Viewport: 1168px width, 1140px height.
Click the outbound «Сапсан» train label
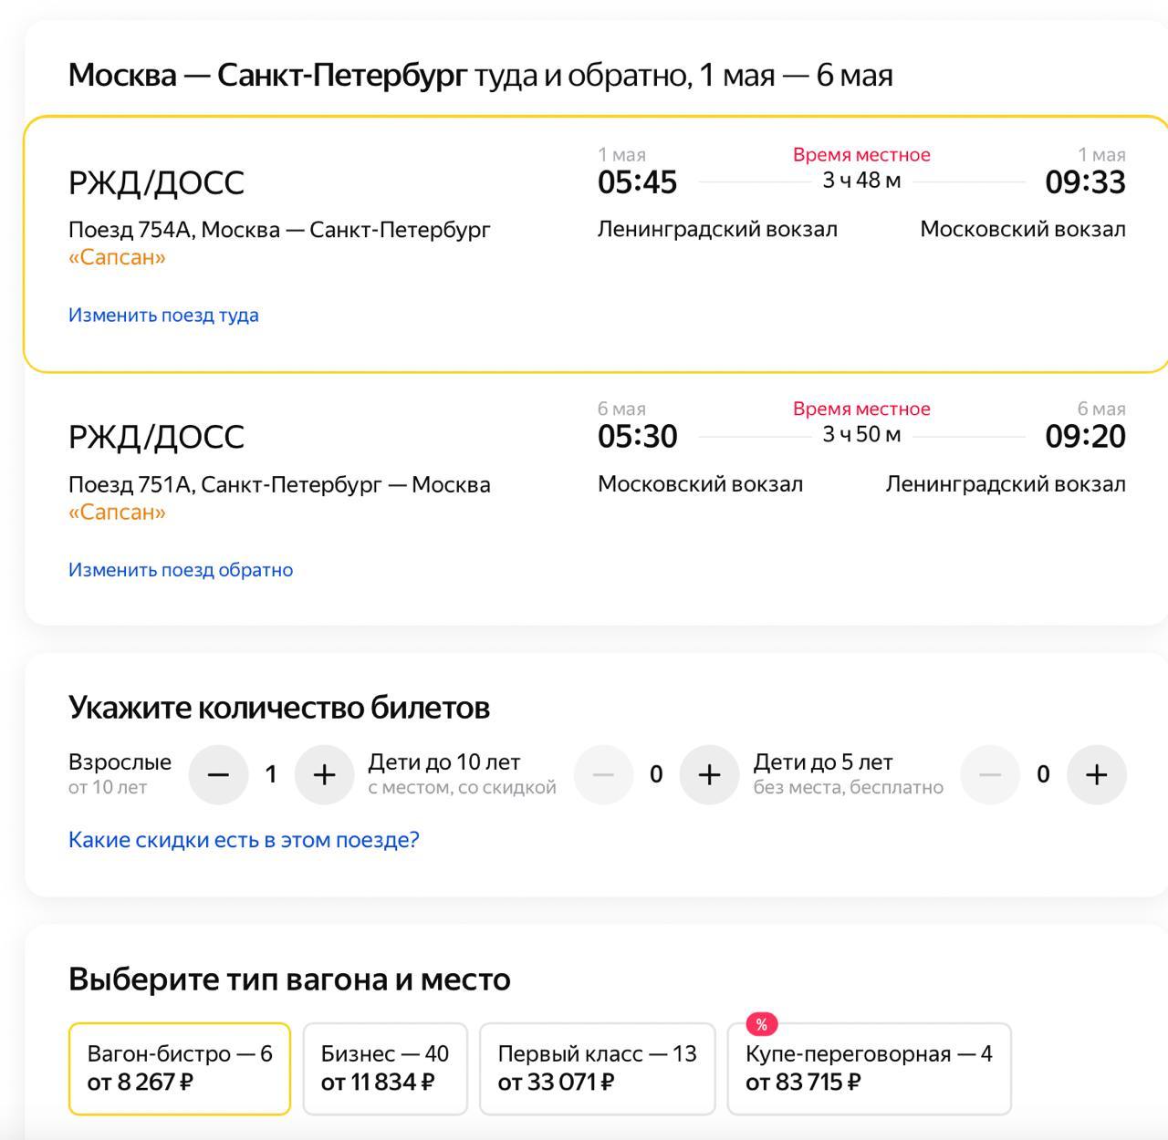coord(117,257)
